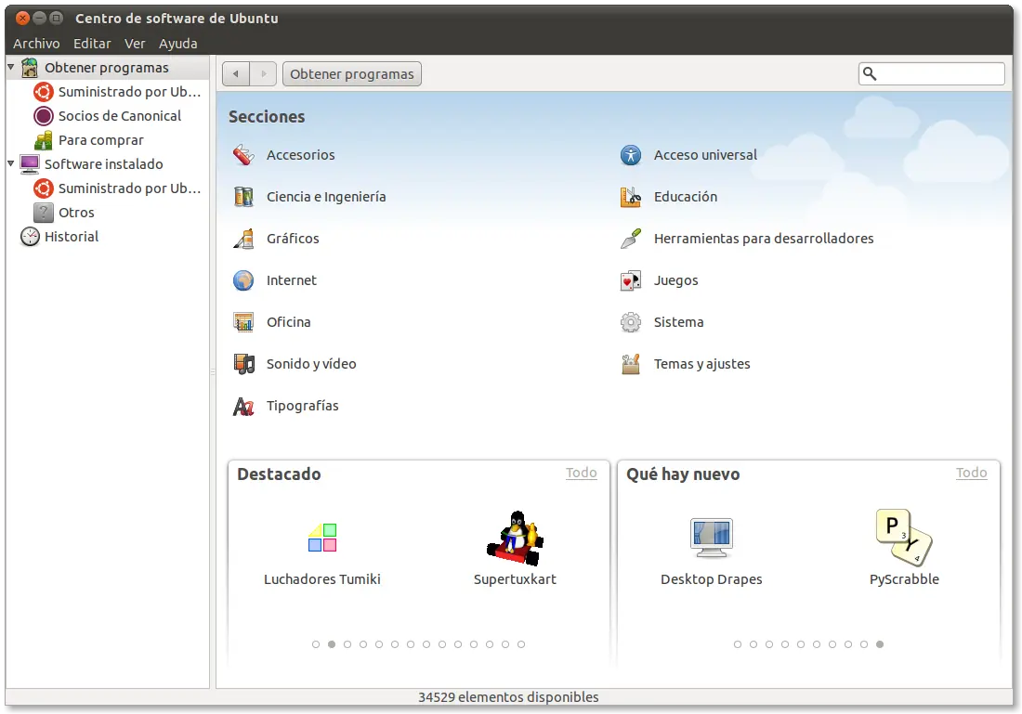Open the Ciencia e Ingeniería section icon

point(243,197)
